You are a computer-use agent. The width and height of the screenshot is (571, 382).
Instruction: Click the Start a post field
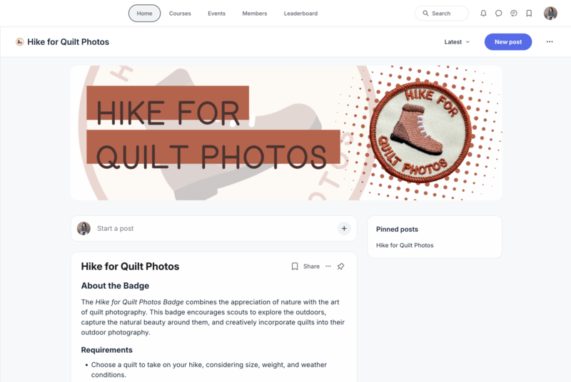point(213,229)
